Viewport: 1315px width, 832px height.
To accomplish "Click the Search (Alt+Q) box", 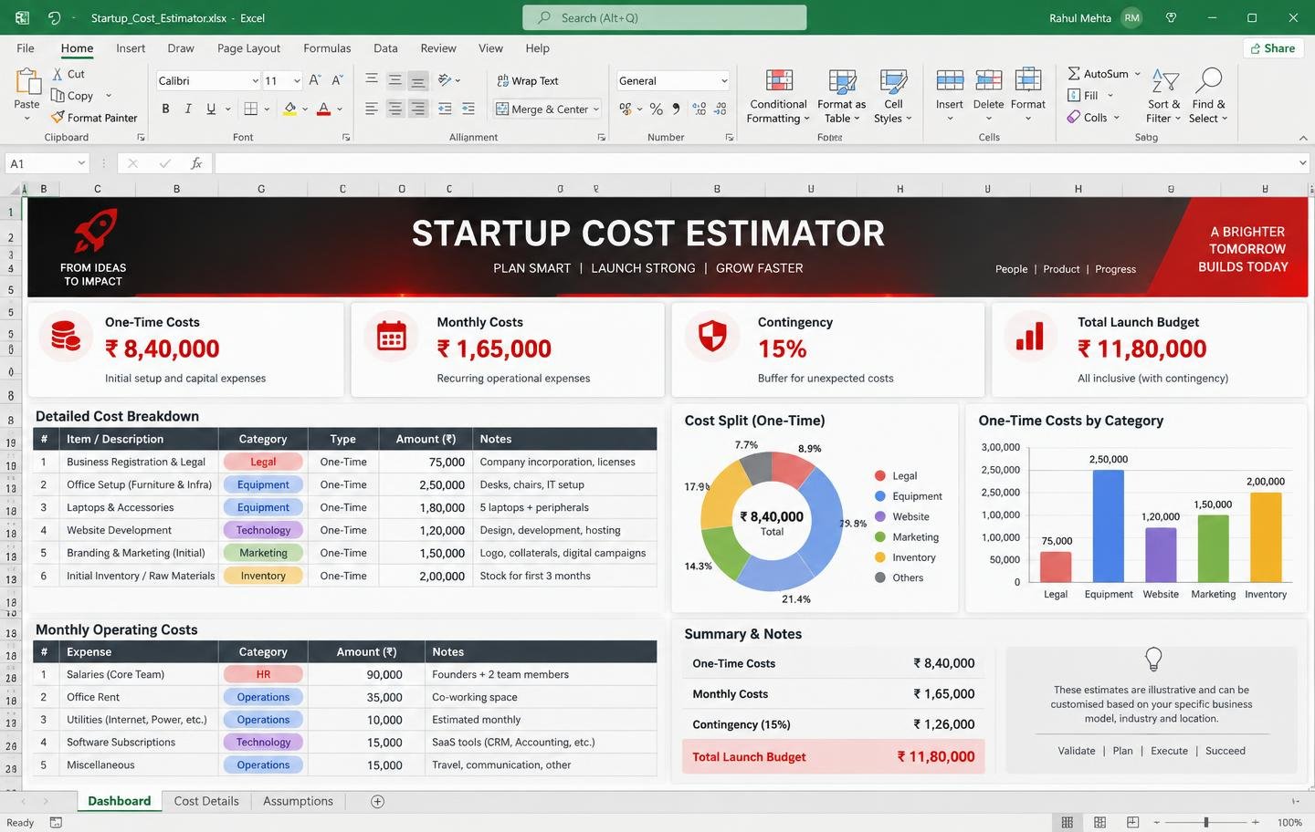I will (665, 17).
